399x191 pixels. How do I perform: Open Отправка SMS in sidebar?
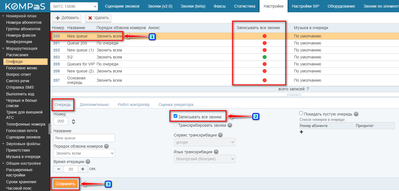pyautogui.click(x=20, y=87)
